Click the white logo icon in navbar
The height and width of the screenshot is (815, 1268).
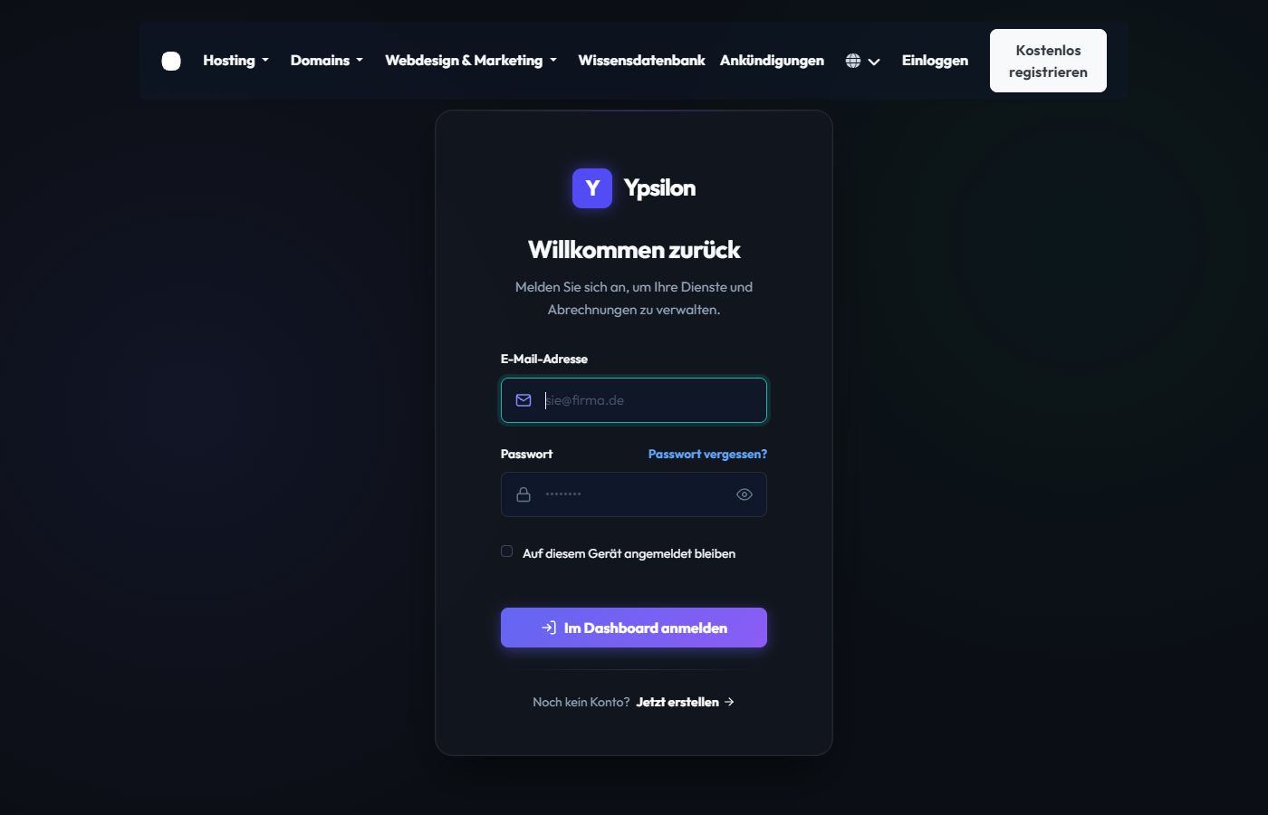click(x=171, y=61)
